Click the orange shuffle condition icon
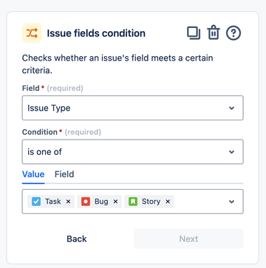Image resolution: width=266 pixels, height=268 pixels. tap(32, 33)
